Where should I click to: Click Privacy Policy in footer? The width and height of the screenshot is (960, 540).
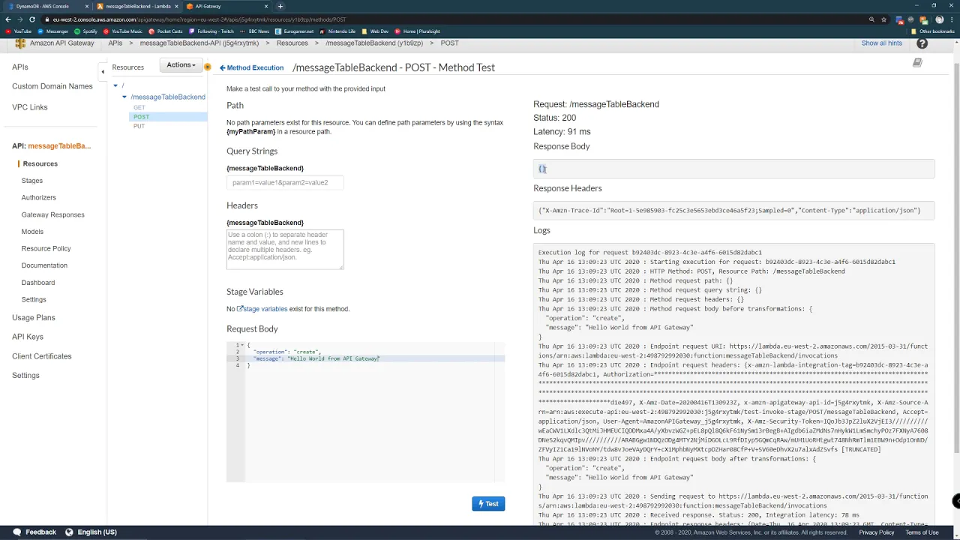(876, 532)
